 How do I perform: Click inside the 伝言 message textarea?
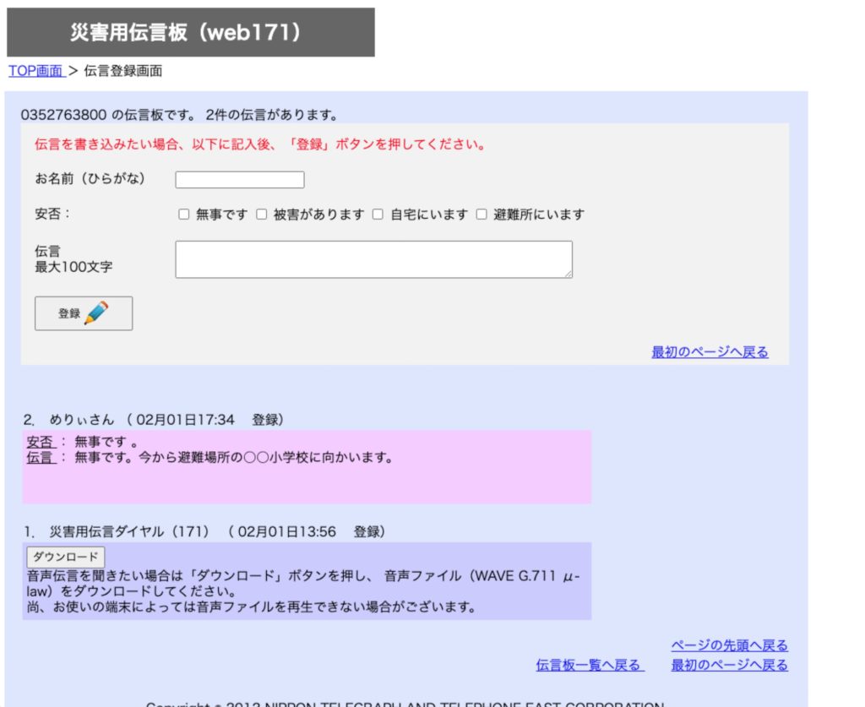coord(373,259)
